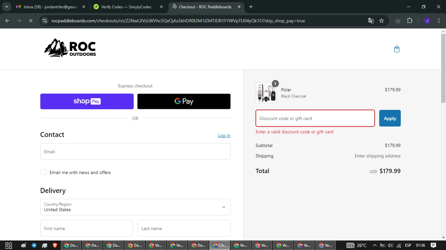Pay with Shop Pay express checkout
The height and width of the screenshot is (250, 446).
point(87,101)
